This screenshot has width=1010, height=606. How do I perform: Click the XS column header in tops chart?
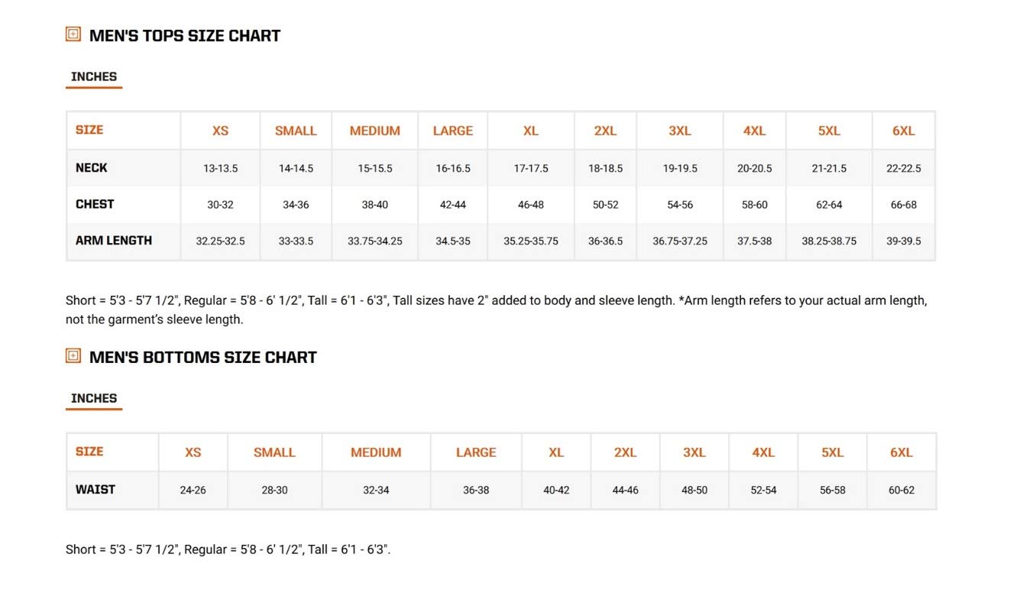(x=220, y=131)
